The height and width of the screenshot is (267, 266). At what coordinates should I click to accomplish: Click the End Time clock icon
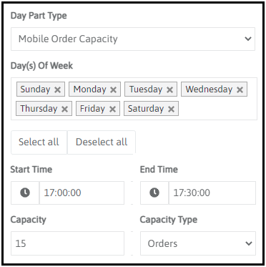(154, 193)
